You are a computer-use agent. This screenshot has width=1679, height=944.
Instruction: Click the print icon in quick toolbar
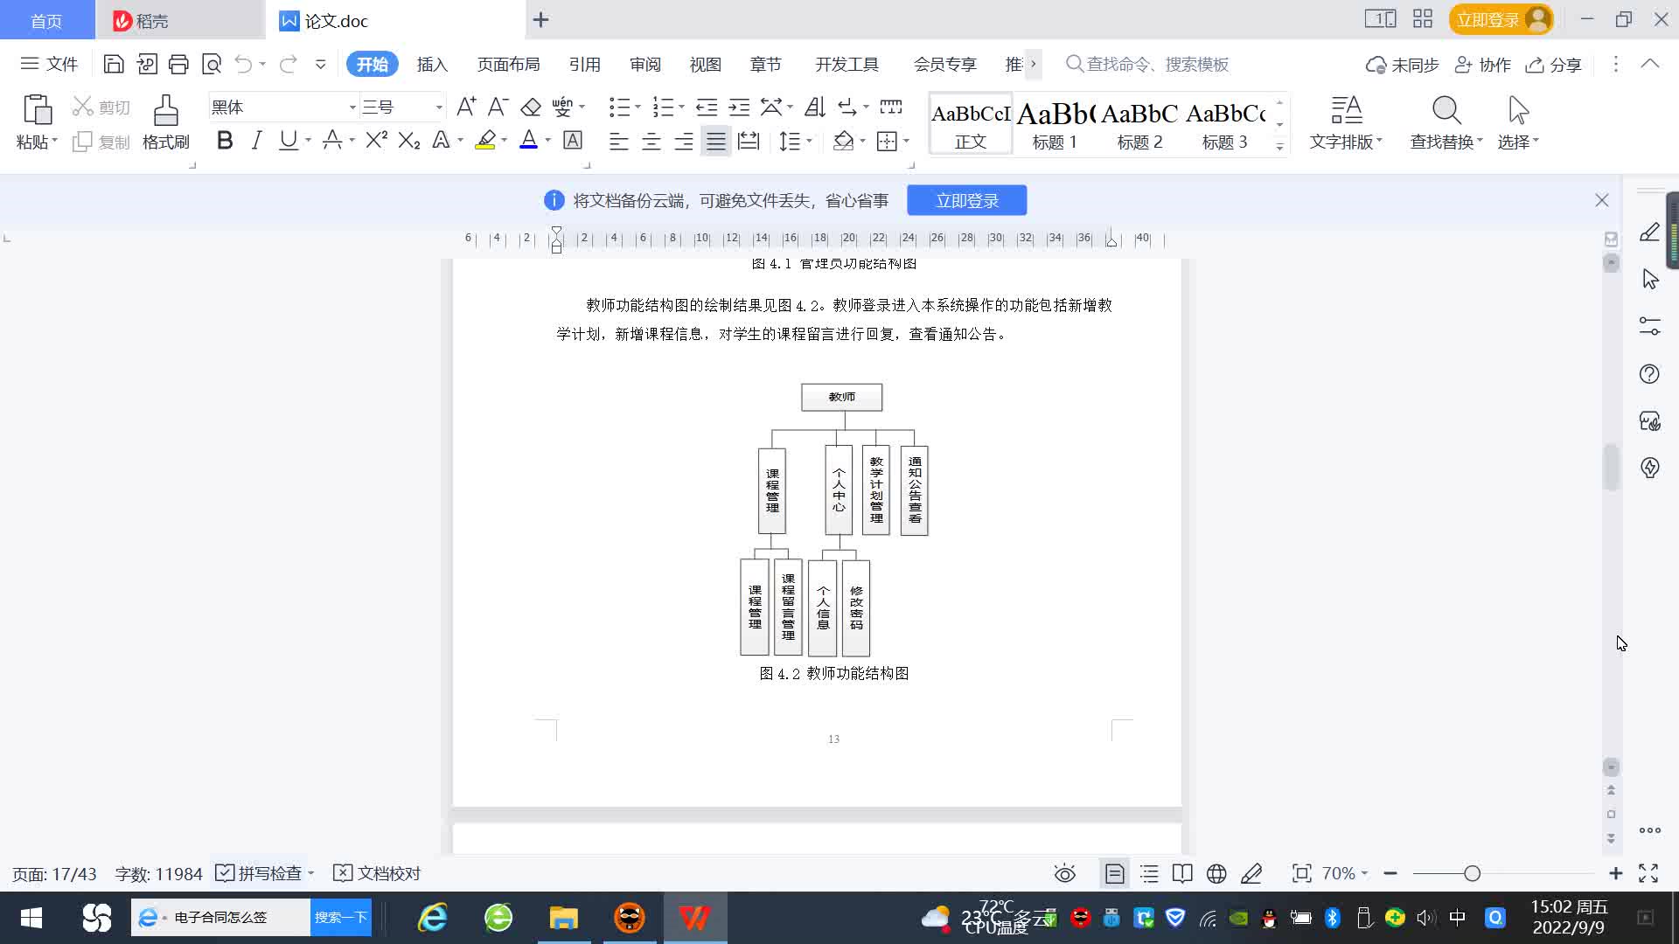click(178, 64)
